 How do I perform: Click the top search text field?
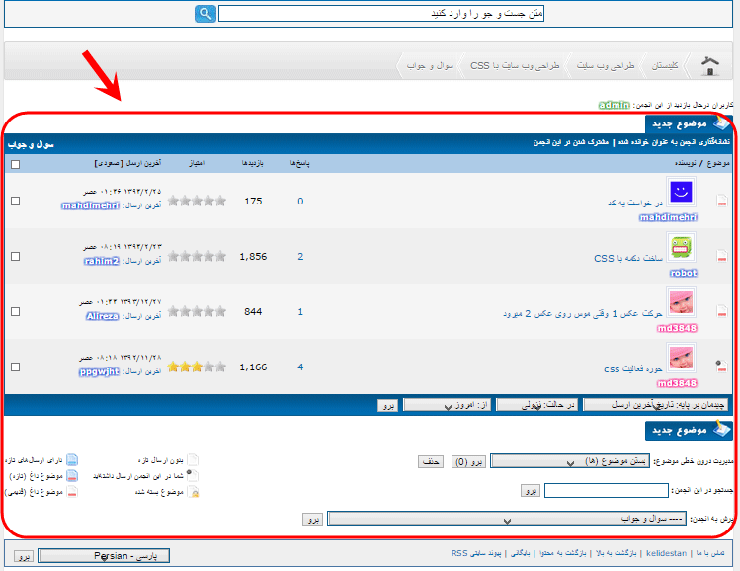point(381,13)
